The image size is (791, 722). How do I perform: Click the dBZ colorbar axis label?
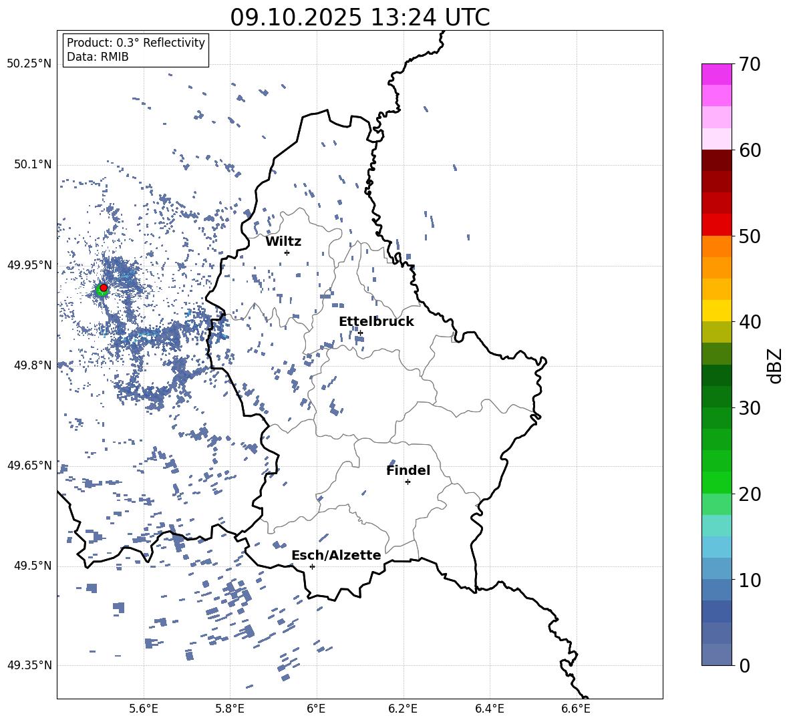pos(776,365)
